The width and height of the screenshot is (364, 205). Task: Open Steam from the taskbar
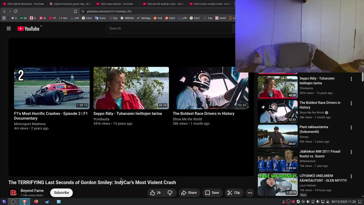tap(47, 202)
